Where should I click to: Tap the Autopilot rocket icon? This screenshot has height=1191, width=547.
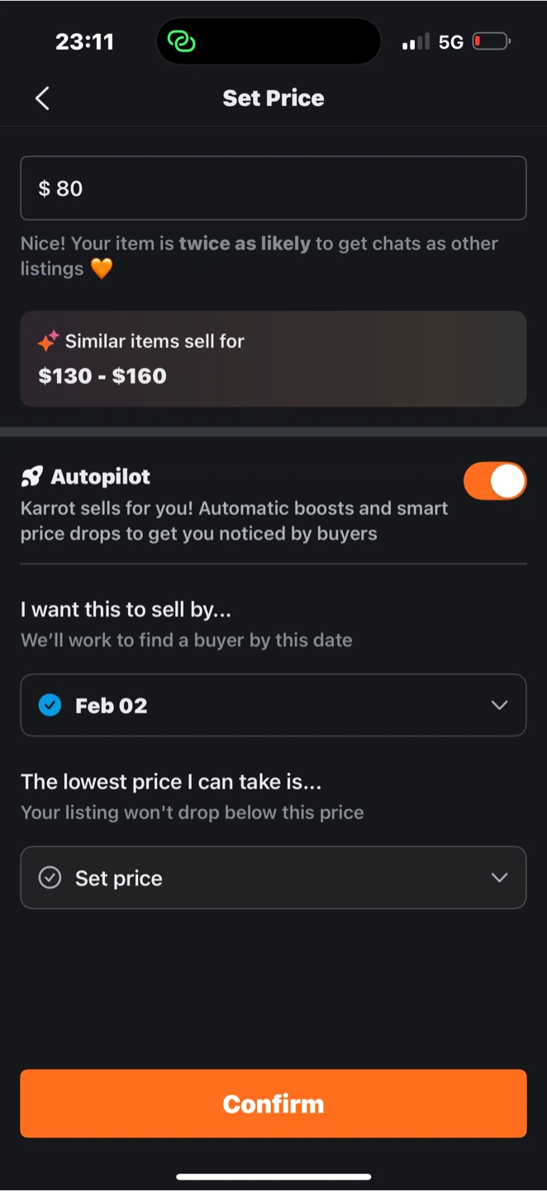tap(32, 476)
